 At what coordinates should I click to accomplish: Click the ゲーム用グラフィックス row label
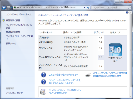[50, 57]
